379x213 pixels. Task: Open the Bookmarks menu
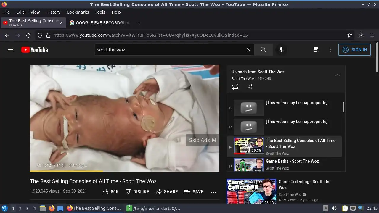click(78, 12)
